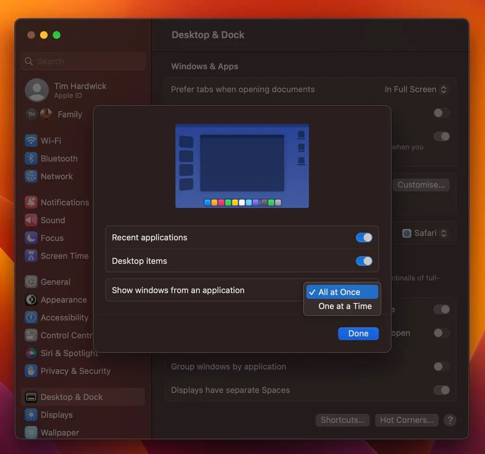Expand the Safari default browser dropdown
Screen dimensions: 485x454
(424, 233)
